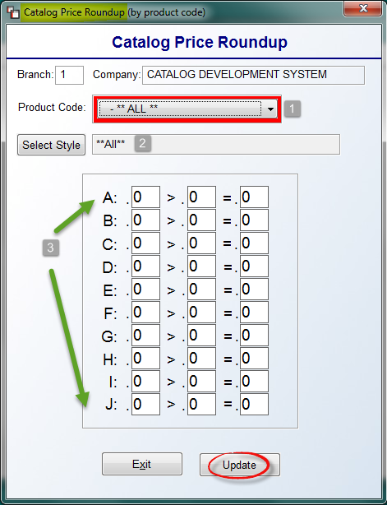
Task: Click row A first value field
Action: point(145,197)
